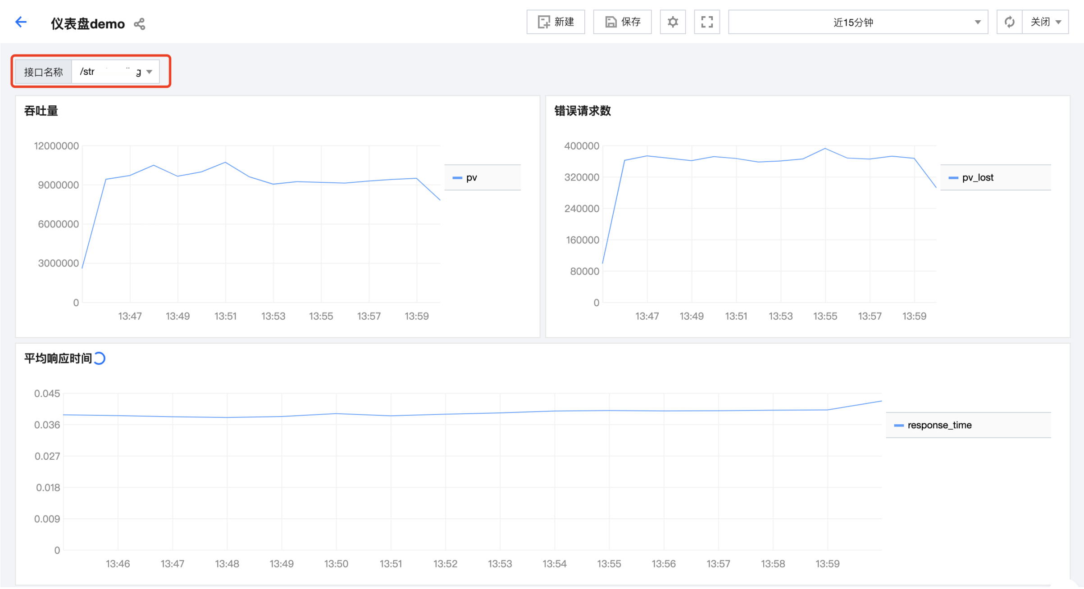Screen dimensions: 1084x589
Task: Click the 保存 button
Action: 622,22
